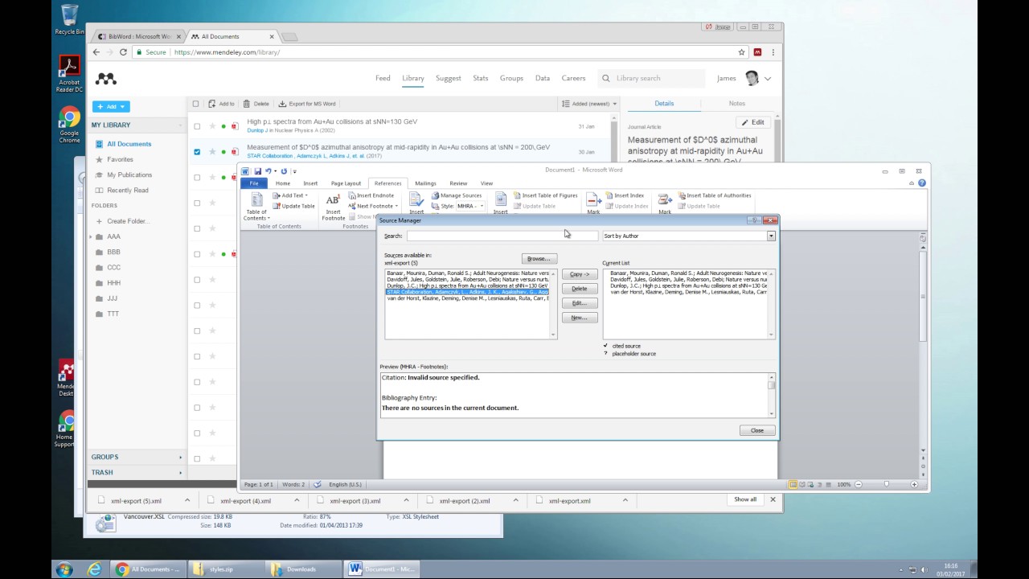Click Delete button in Source Manager
The image size is (1029, 579).
(579, 289)
